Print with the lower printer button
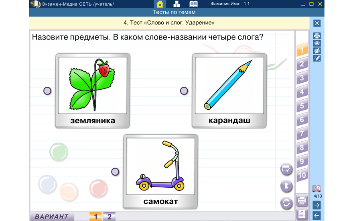Screen dimensions: 353x221 [302, 200]
